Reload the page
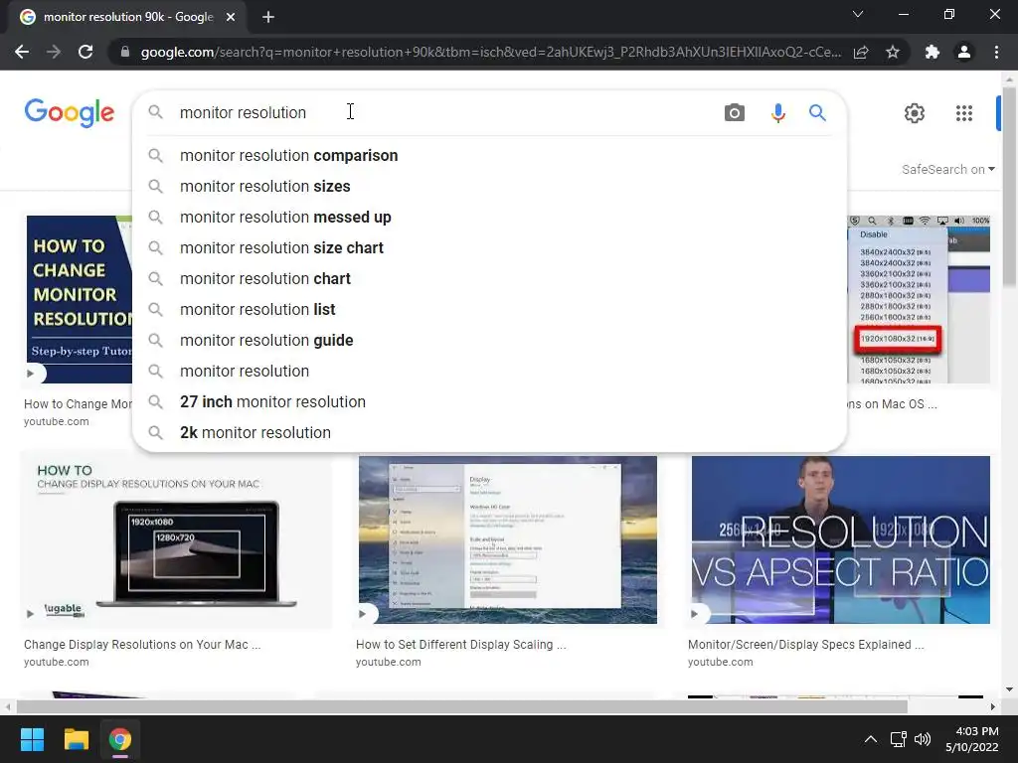The image size is (1018, 763). click(x=85, y=52)
